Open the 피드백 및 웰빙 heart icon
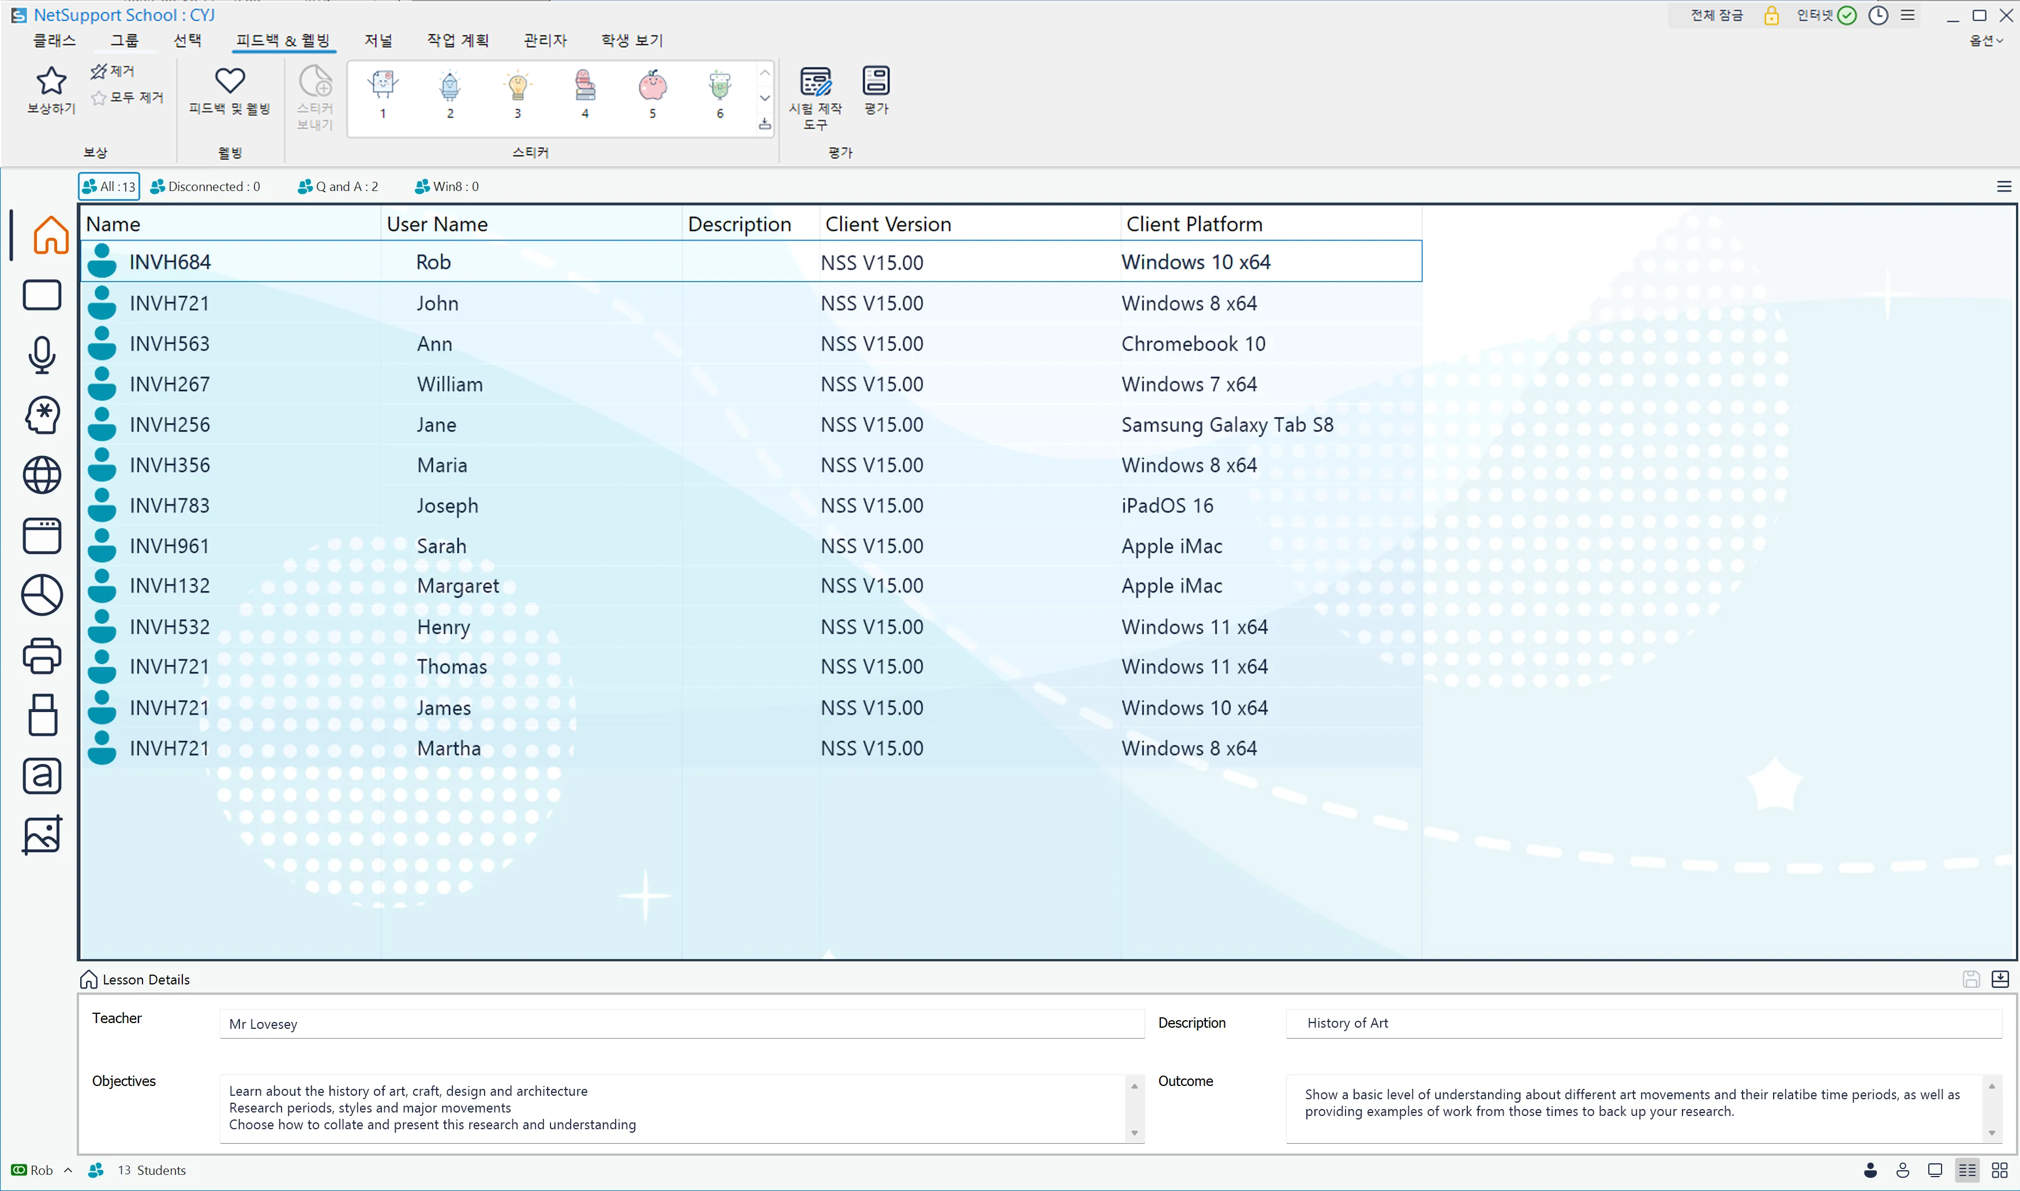This screenshot has height=1191, width=2020. coord(230,81)
